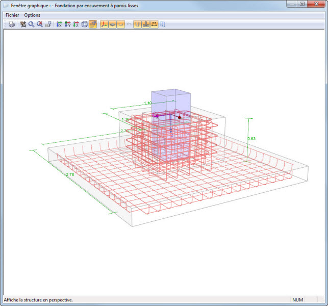328x306 pixels.
Task: Select the isometric wireframe cube view
Action: [85, 24]
